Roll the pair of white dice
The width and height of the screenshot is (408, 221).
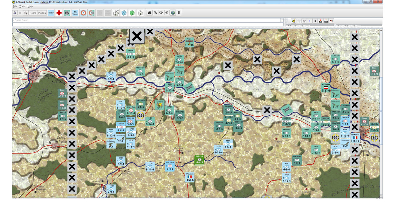pos(116,13)
